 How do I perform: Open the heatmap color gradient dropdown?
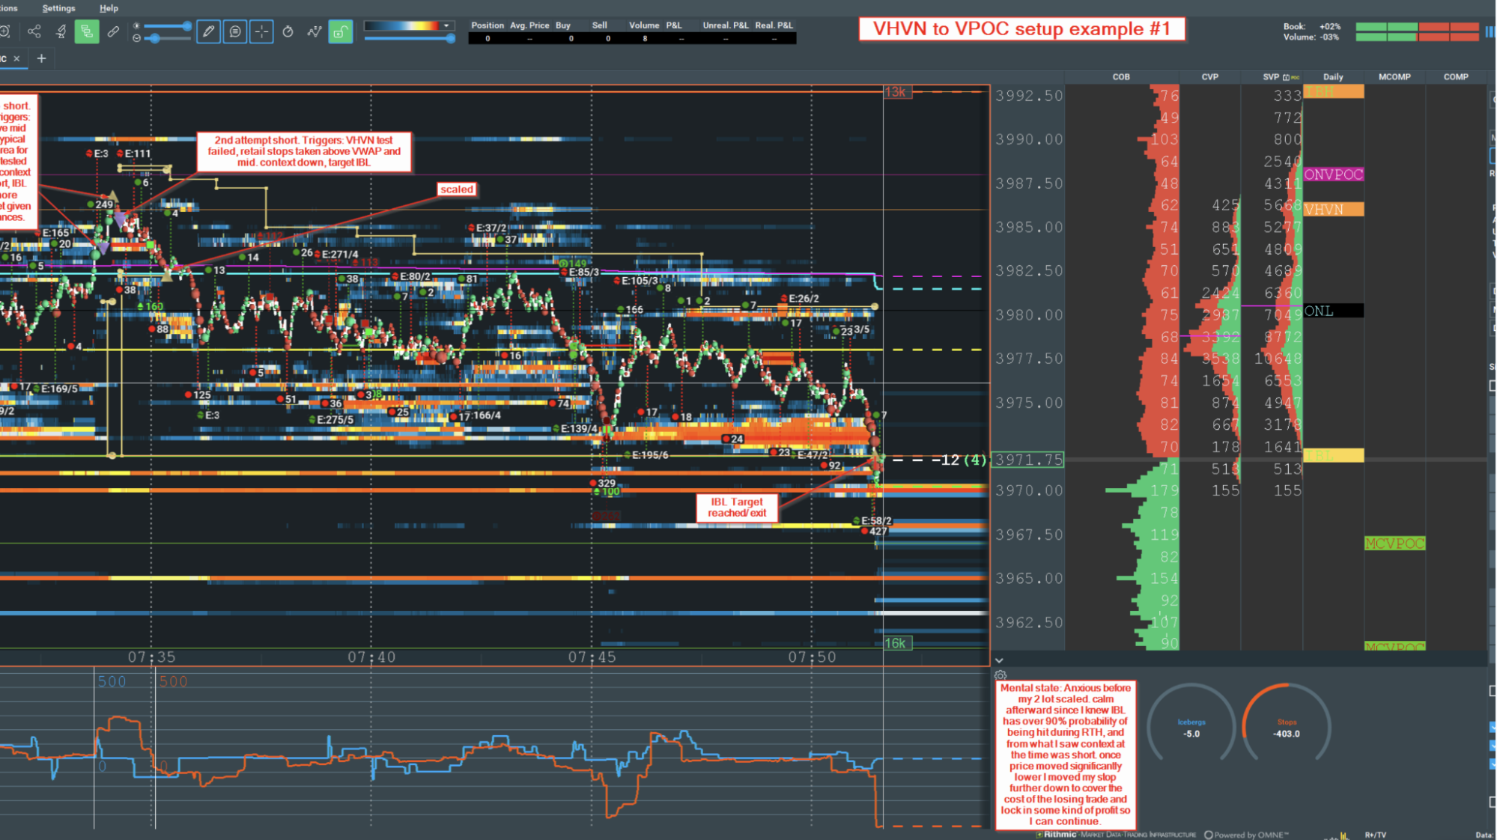(446, 25)
